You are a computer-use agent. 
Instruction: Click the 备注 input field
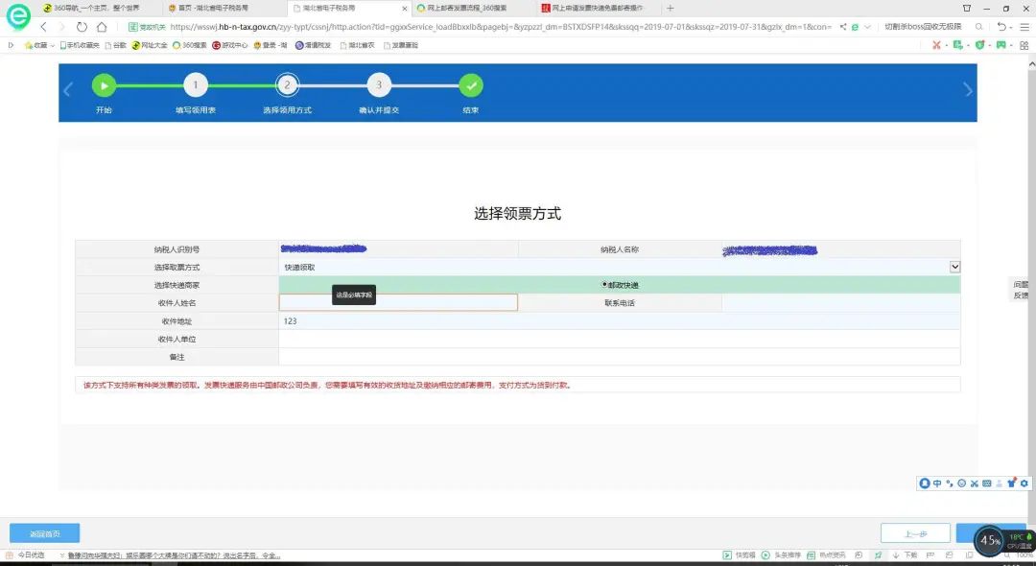click(619, 357)
